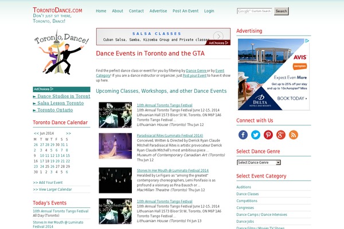Image resolution: width=344 pixels, height=229 pixels.
Task: Select the Dance Classes event category
Action: point(248,194)
